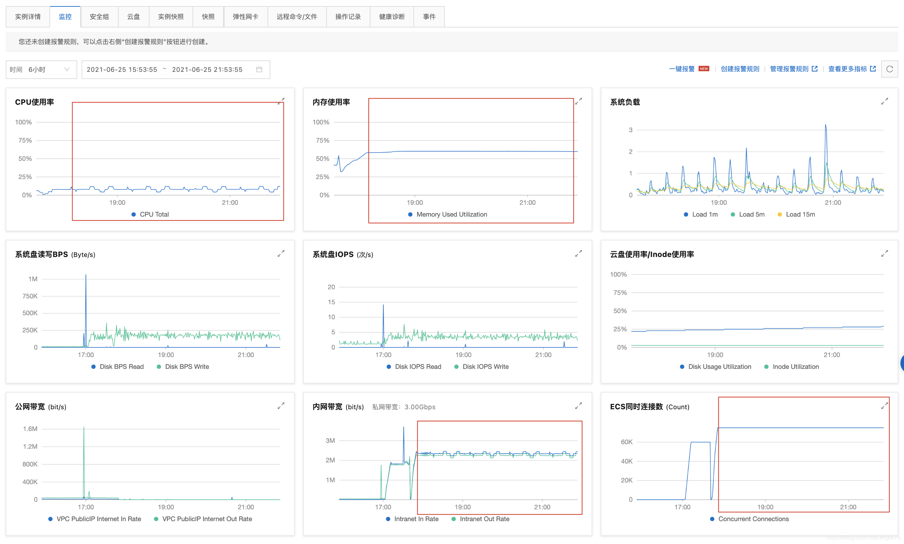Toggle the Intranet Out Rate series
The image size is (904, 544).
[x=480, y=519]
